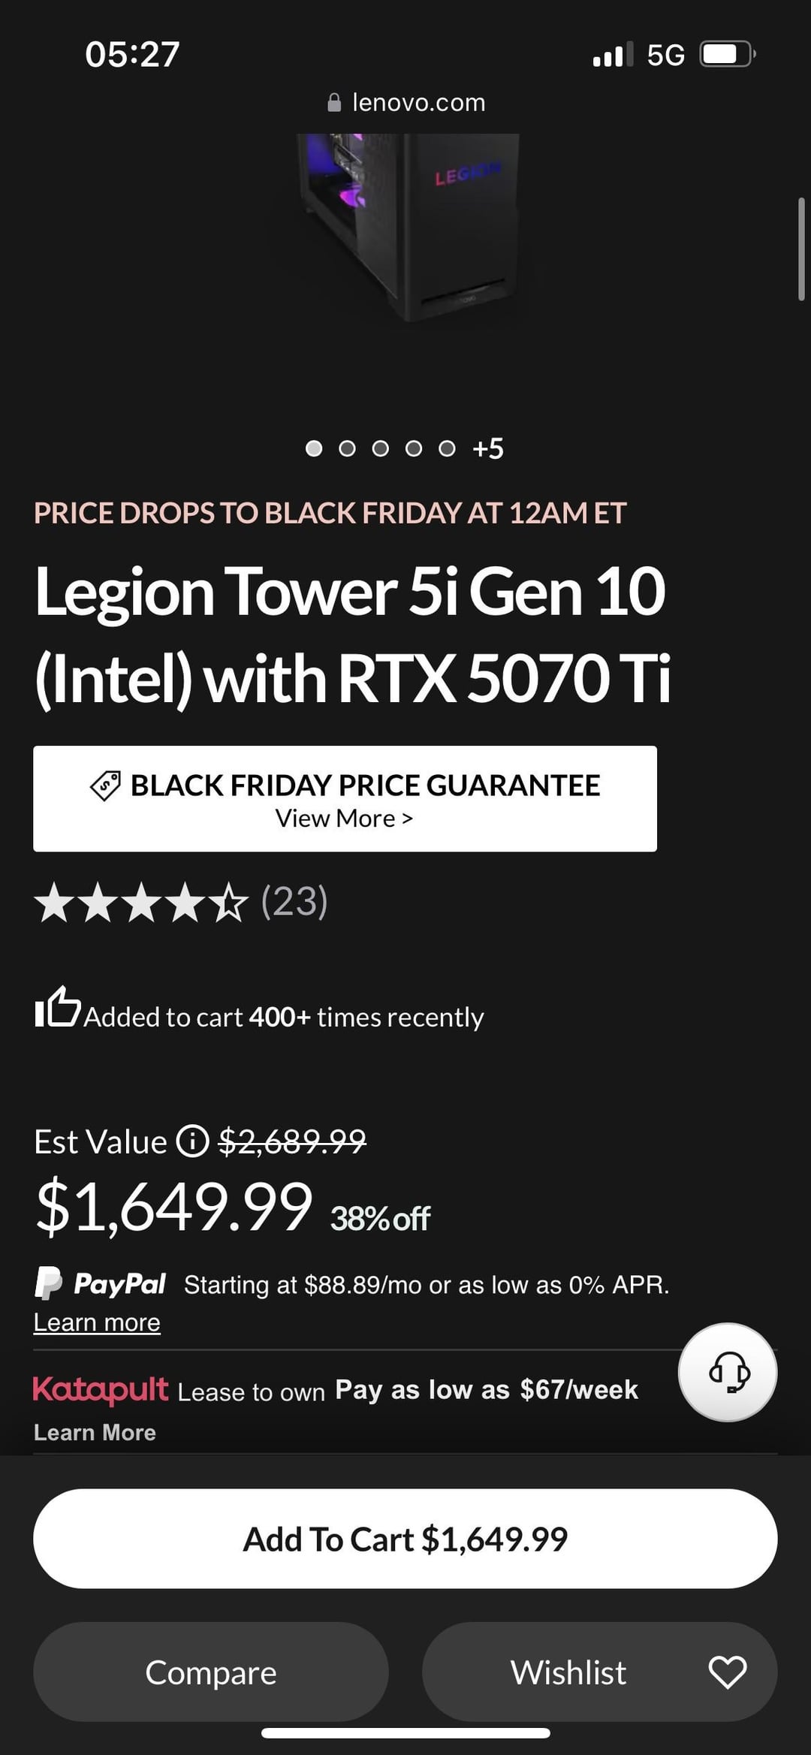
Task: Click the page scrollbar on right edge
Action: (801, 249)
